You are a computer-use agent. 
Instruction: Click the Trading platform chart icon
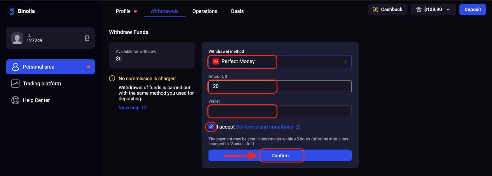click(x=15, y=84)
